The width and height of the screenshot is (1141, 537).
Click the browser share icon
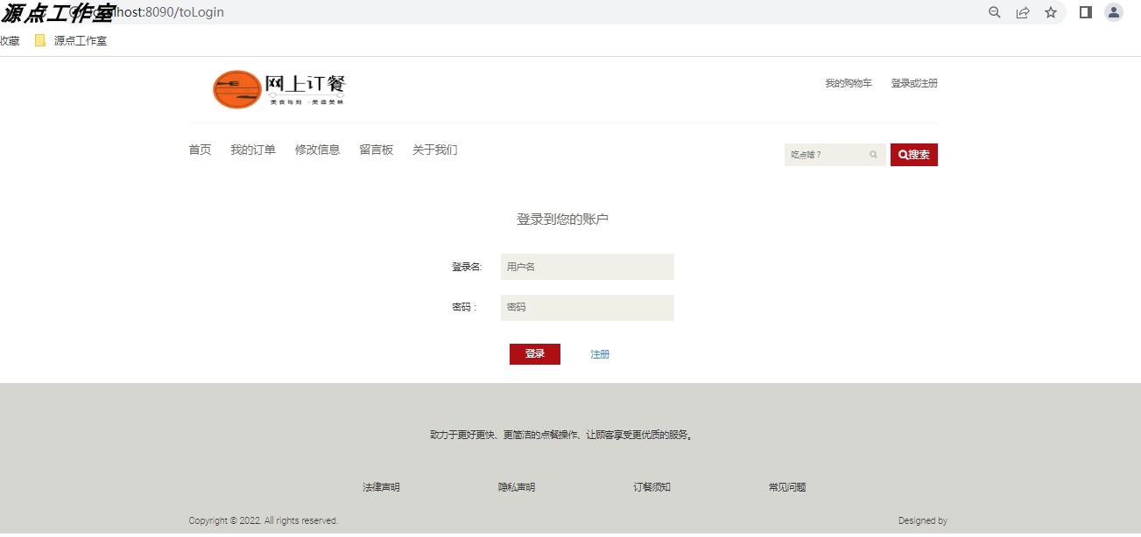pyautogui.click(x=1022, y=12)
